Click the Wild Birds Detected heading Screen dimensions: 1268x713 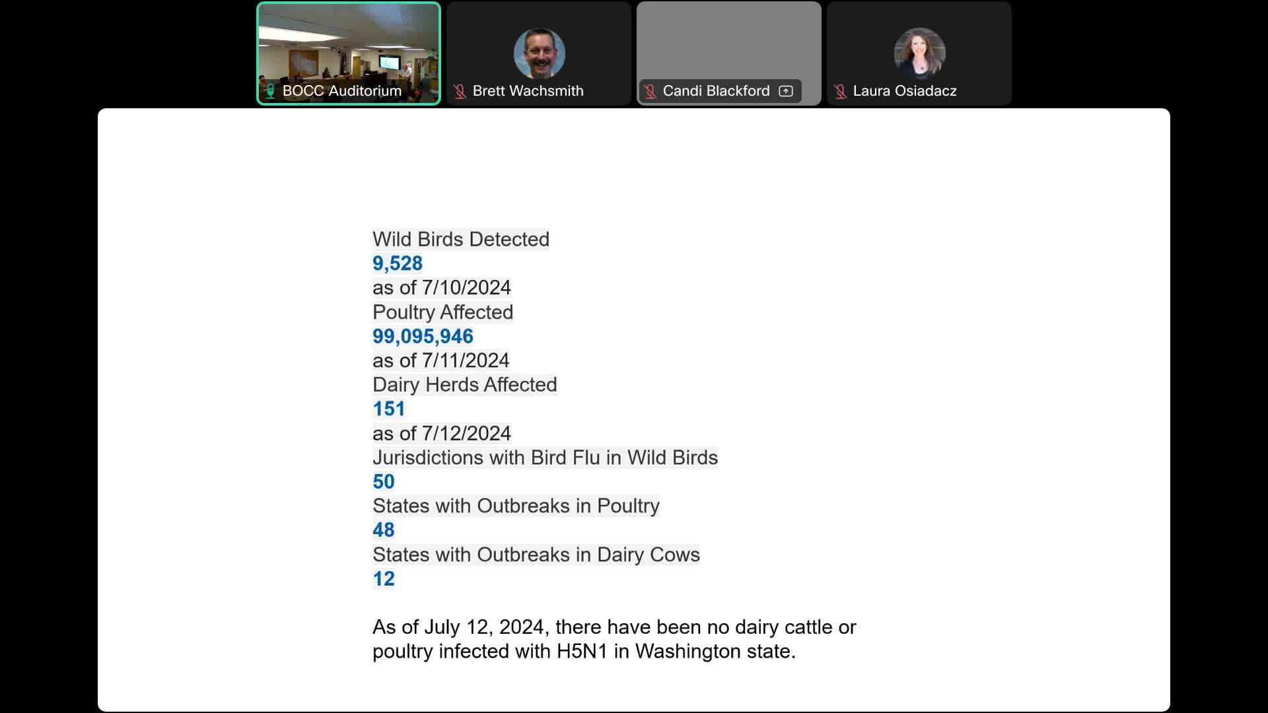coord(461,239)
